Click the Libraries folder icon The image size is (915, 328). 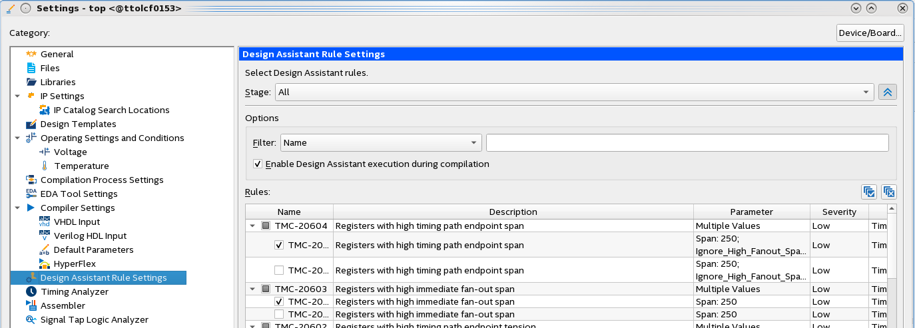point(31,82)
